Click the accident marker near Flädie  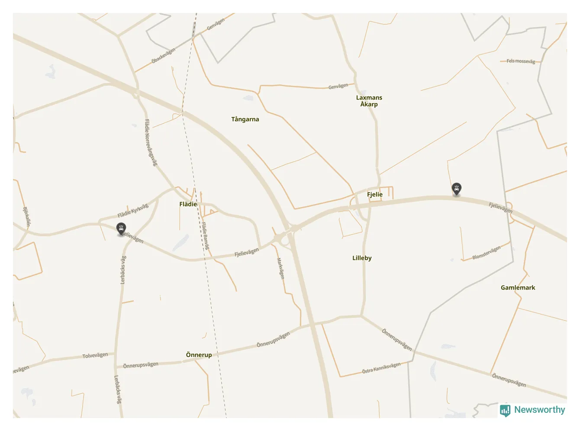click(121, 228)
